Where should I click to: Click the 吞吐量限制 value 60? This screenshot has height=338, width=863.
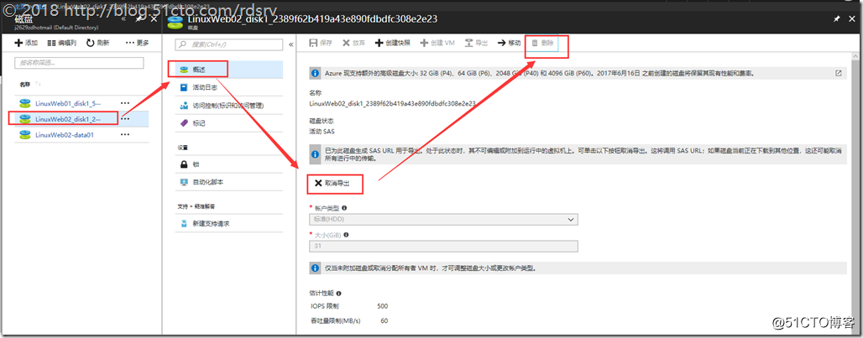[384, 320]
